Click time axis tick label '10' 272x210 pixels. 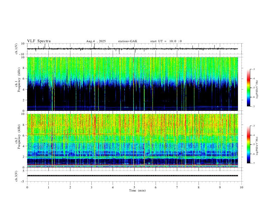(241, 187)
